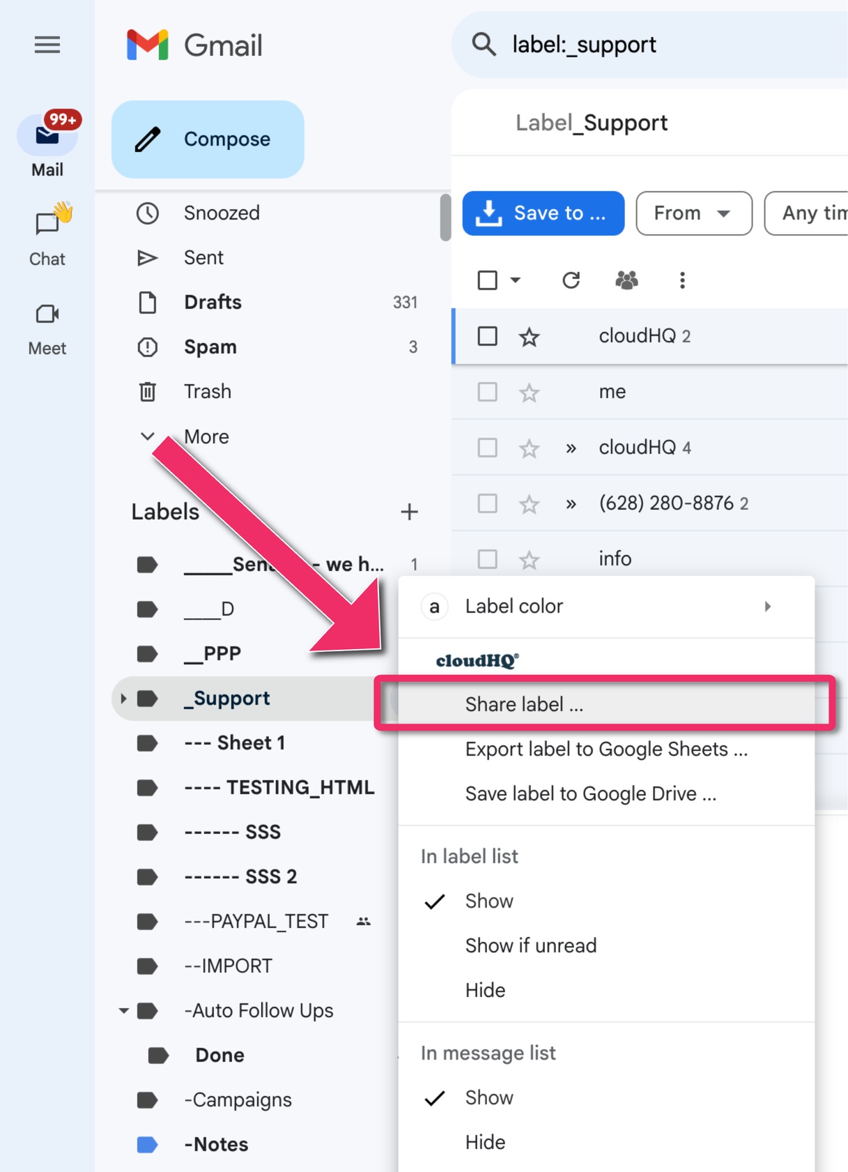The height and width of the screenshot is (1172, 848).
Task: Check the info message checkbox
Action: click(487, 559)
